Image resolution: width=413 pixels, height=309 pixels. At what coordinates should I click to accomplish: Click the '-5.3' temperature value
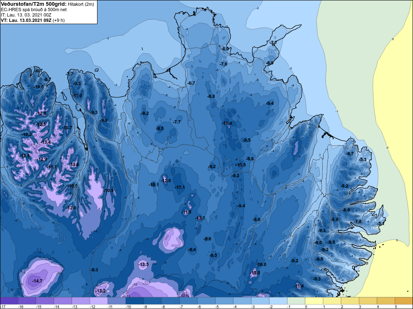pos(363,159)
